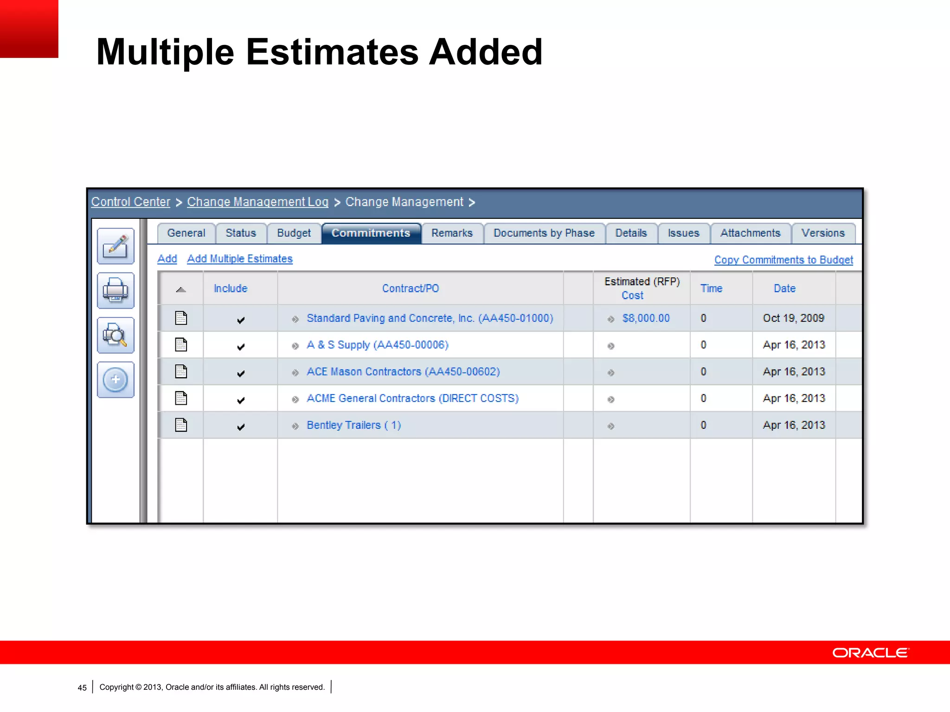
Task: Open the Attachments tab
Action: tap(750, 233)
